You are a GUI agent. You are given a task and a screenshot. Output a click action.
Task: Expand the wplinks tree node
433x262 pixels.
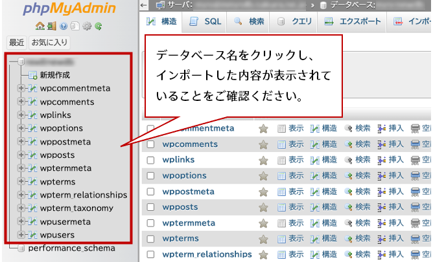(21, 115)
